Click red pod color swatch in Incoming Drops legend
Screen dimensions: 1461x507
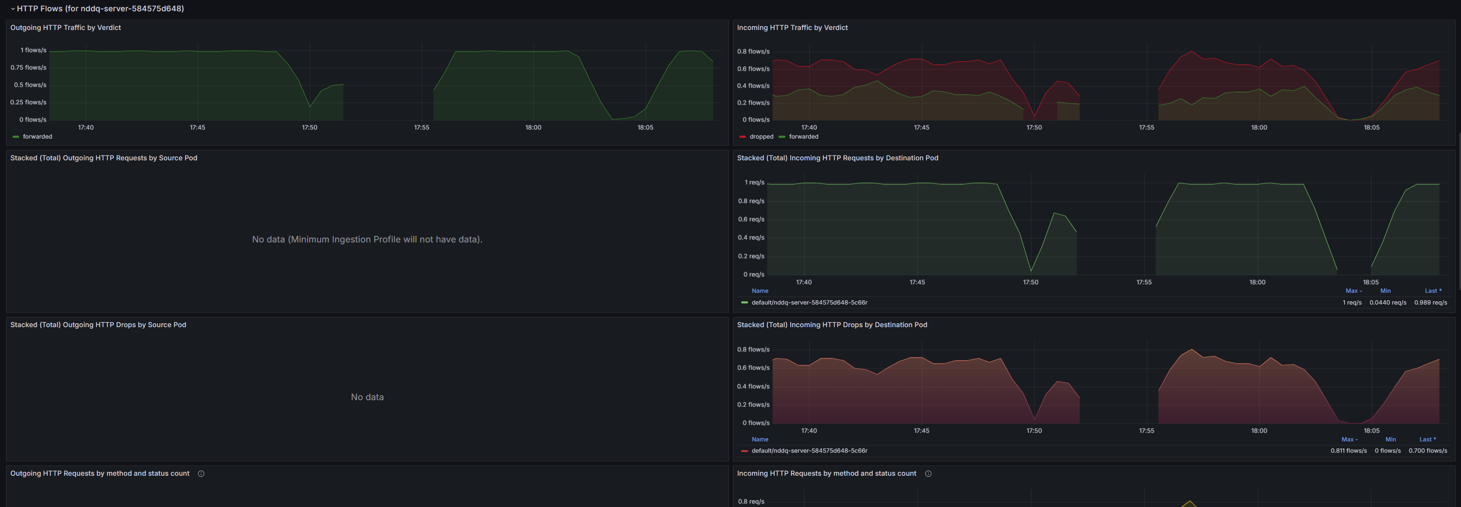(x=744, y=451)
